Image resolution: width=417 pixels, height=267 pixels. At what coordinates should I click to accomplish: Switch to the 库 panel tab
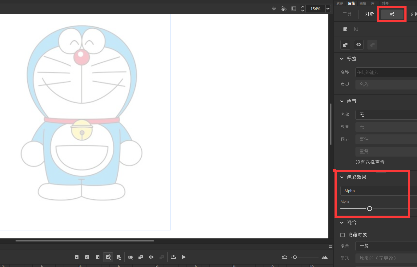tap(373, 3)
